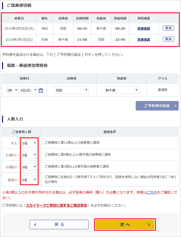The height and width of the screenshot is (237, 181).
Task: Open the 幼児 passenger count dropdown
Action: (29, 180)
